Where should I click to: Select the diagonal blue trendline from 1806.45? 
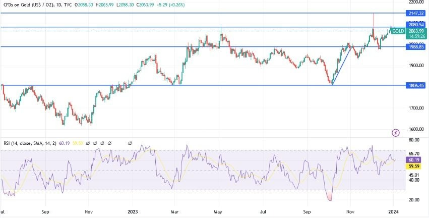342,66
